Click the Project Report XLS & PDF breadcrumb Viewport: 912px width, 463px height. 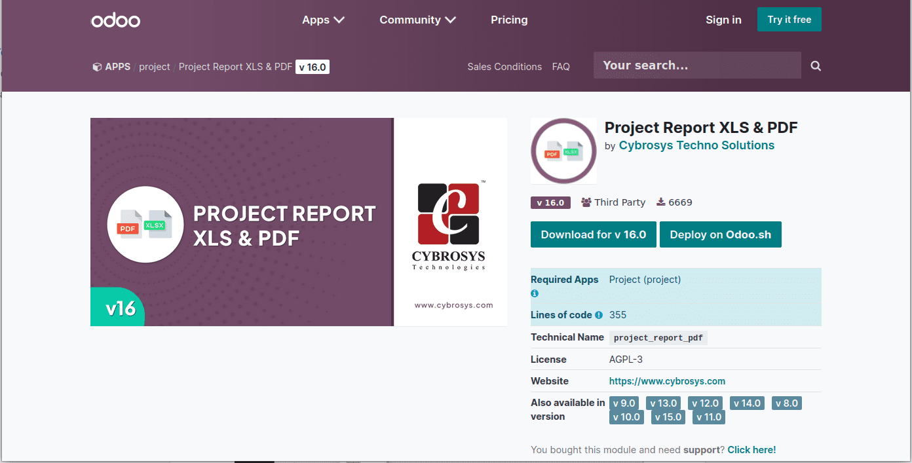(x=235, y=67)
